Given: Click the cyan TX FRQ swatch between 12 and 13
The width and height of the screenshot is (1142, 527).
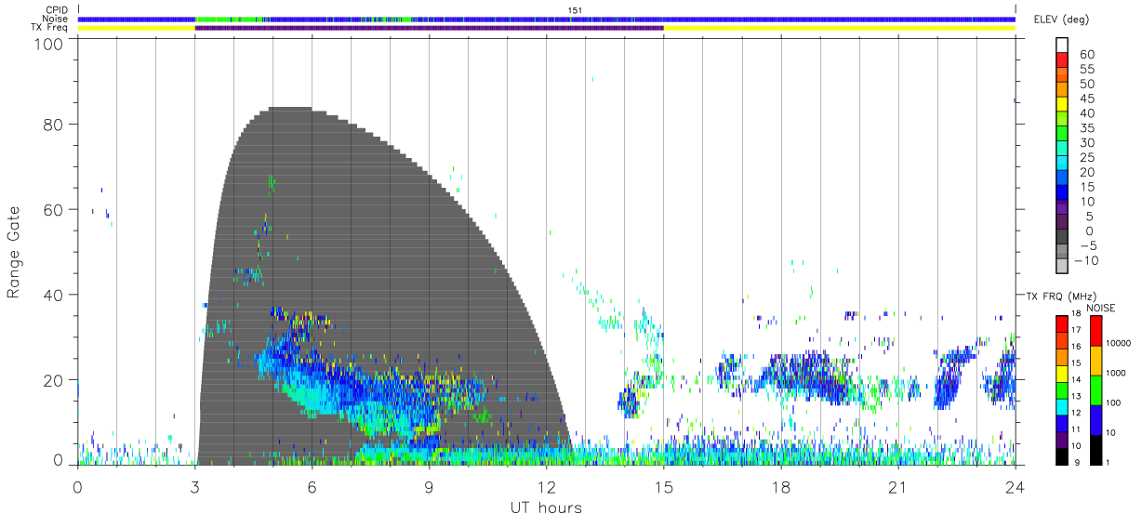Looking at the screenshot, I should (x=1062, y=406).
